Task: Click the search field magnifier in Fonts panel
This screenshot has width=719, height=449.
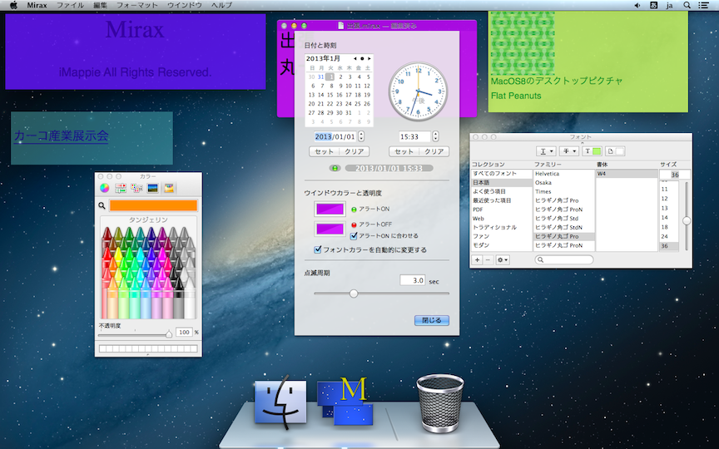Action: click(x=541, y=259)
